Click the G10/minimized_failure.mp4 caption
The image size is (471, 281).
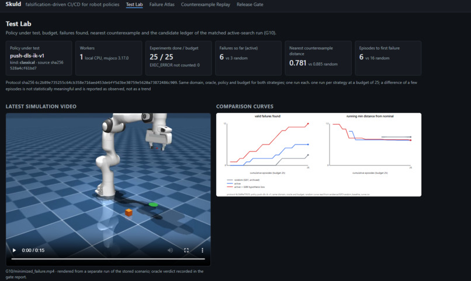105,274
